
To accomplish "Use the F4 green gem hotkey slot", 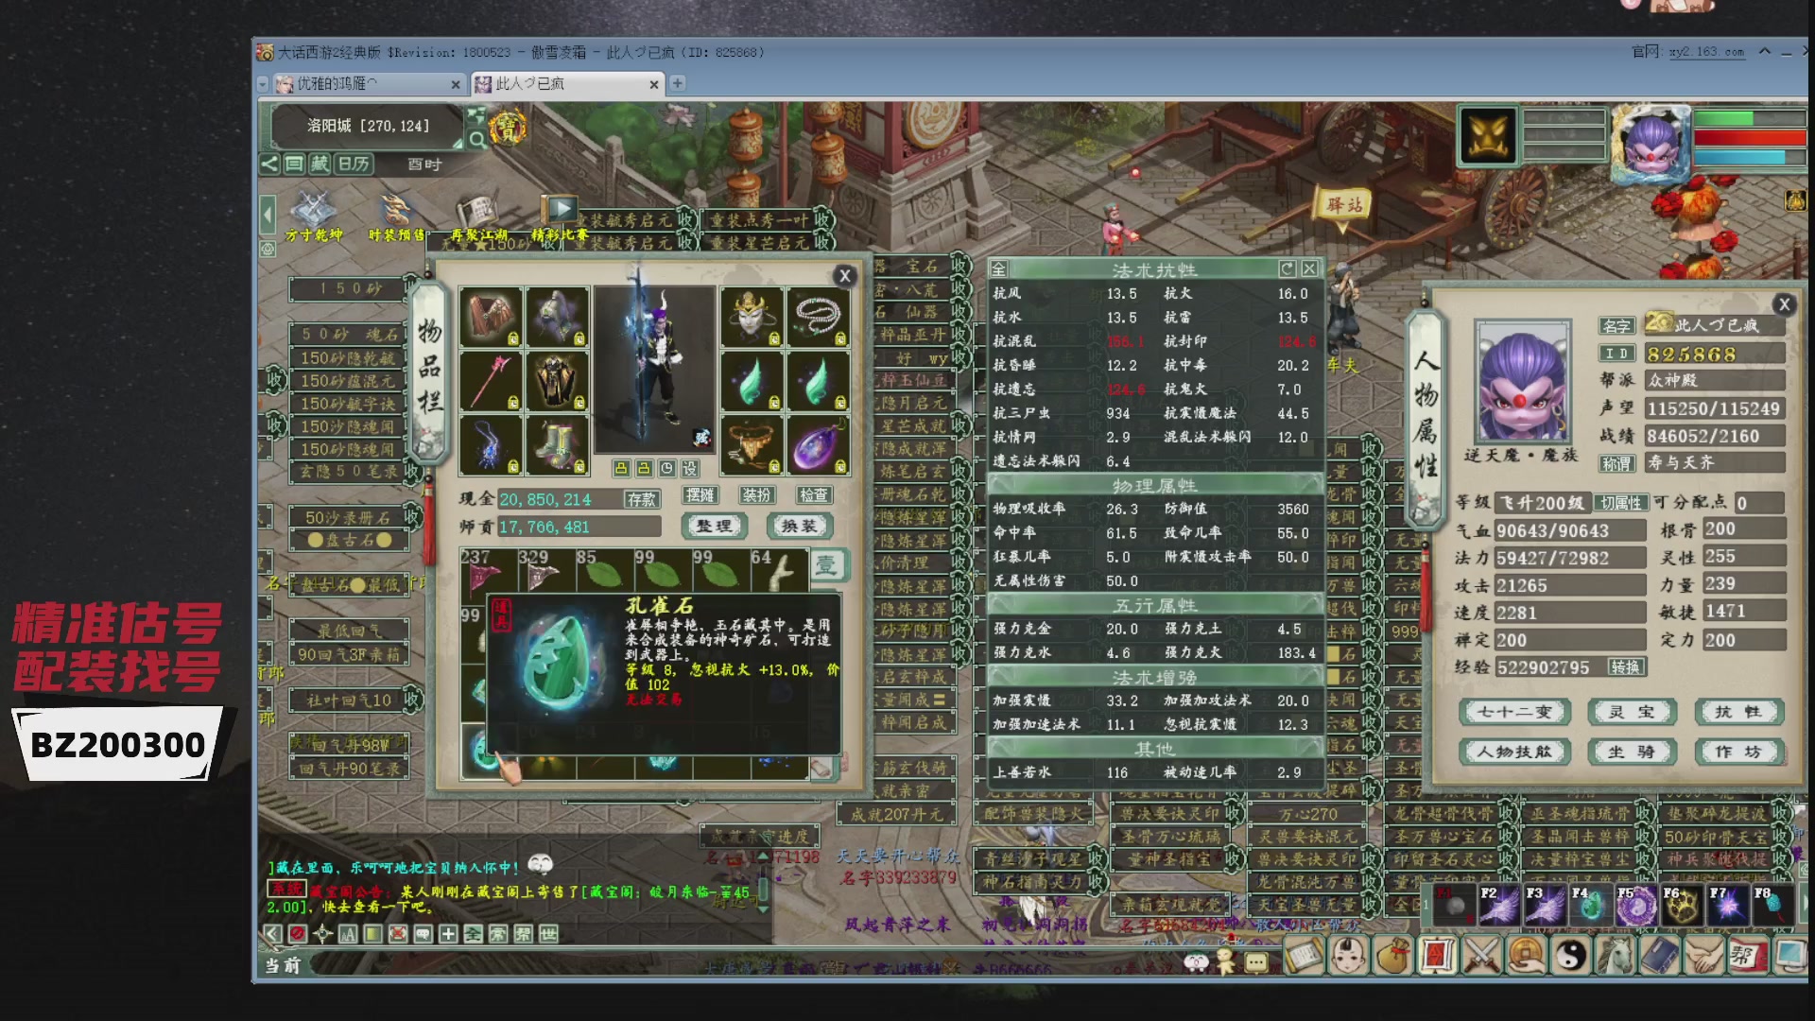I will 1590,905.
